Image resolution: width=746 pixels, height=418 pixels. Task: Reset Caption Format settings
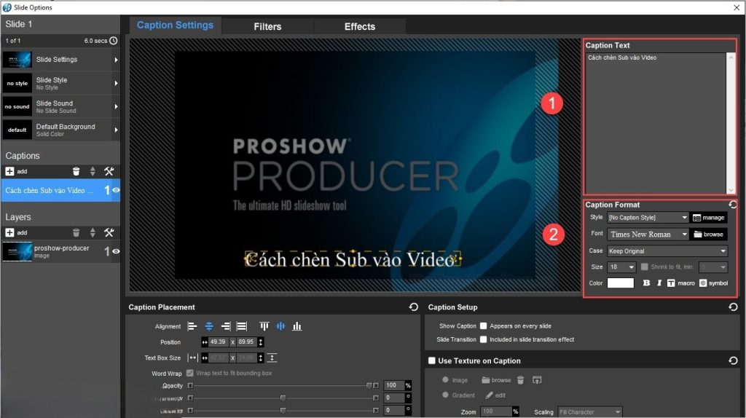(x=733, y=205)
